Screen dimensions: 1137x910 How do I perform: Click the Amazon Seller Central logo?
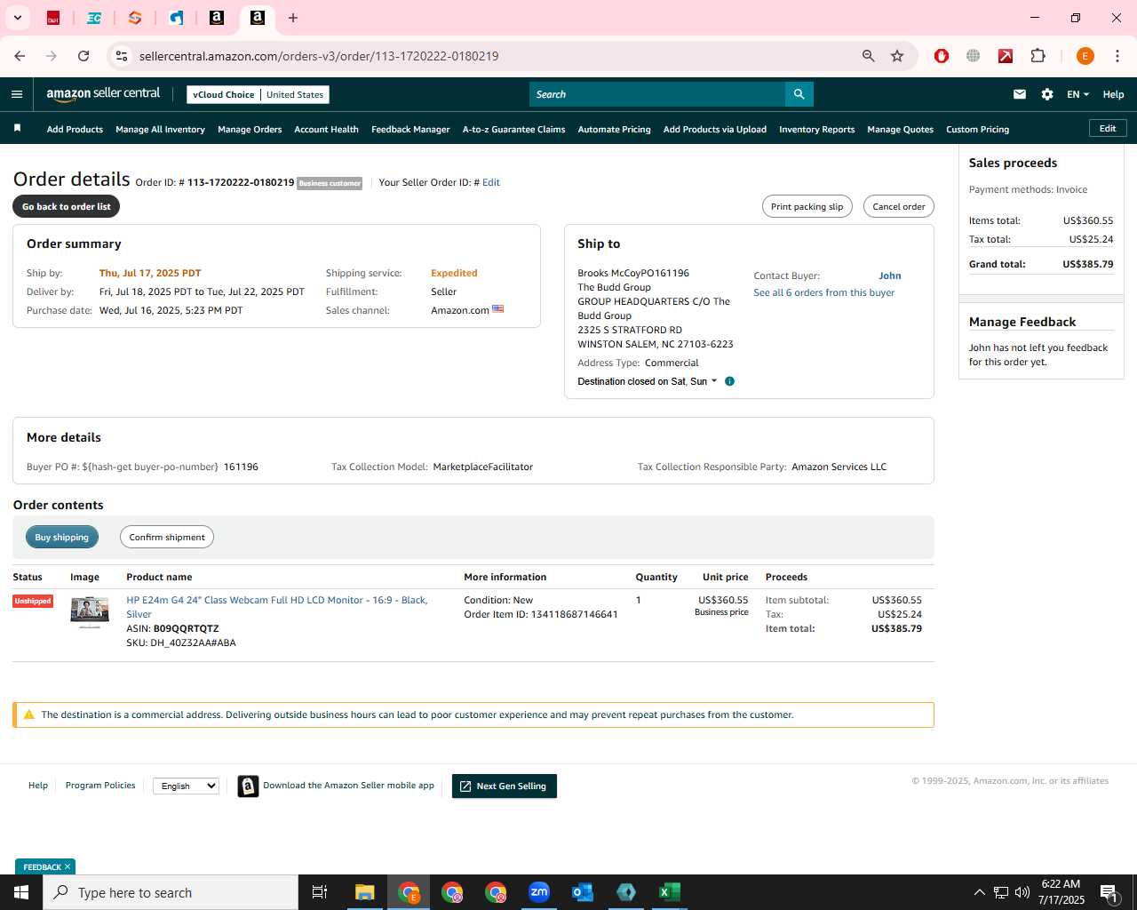coord(103,94)
